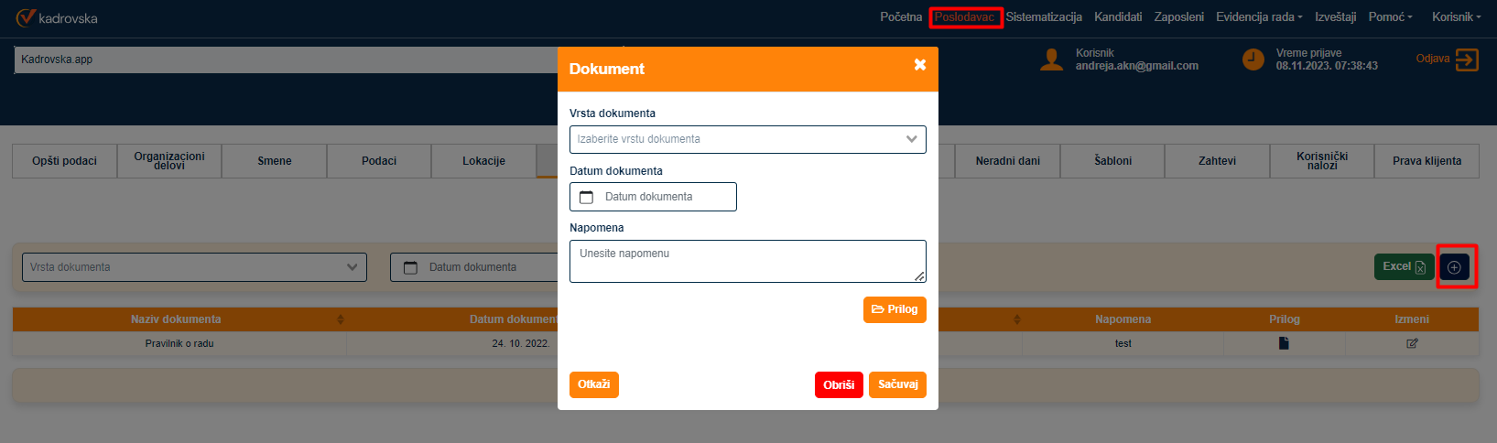Viewport: 1497px width, 443px height.
Task: Expand the Korisnik menu in navbar
Action: pyautogui.click(x=1456, y=17)
